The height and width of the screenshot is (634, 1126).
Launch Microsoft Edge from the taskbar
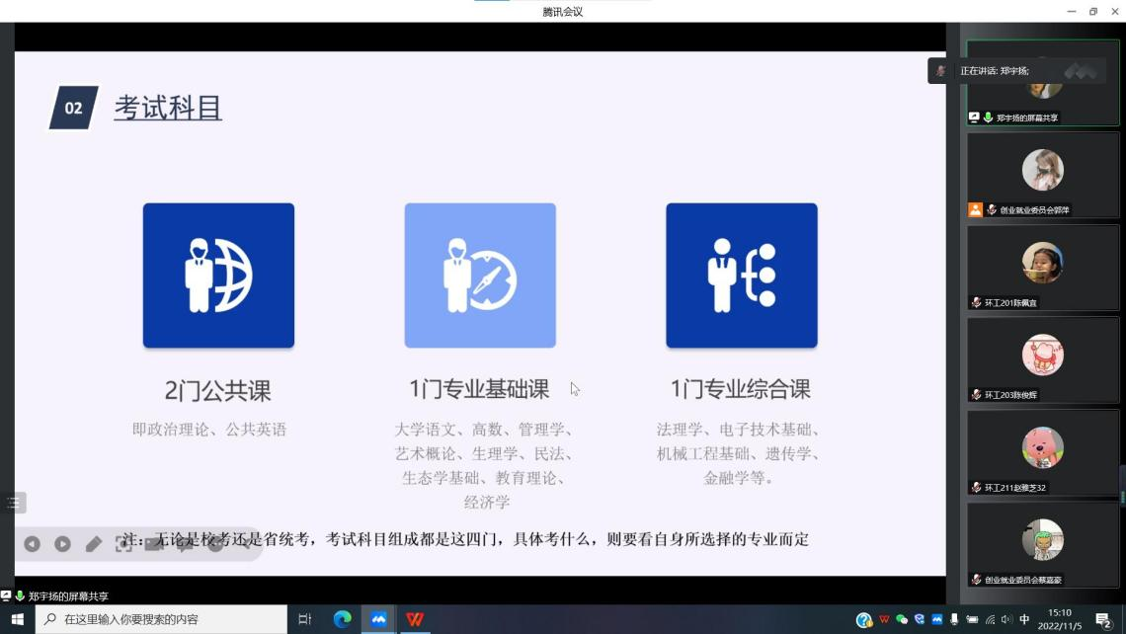(x=342, y=619)
